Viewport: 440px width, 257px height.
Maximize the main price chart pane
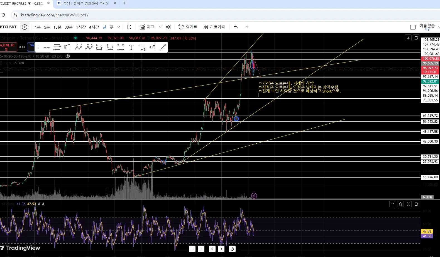coord(416,38)
